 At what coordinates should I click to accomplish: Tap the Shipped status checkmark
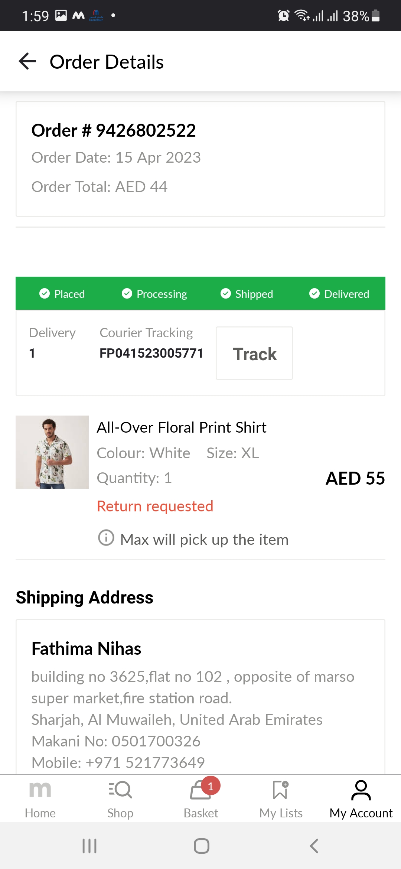tap(226, 294)
